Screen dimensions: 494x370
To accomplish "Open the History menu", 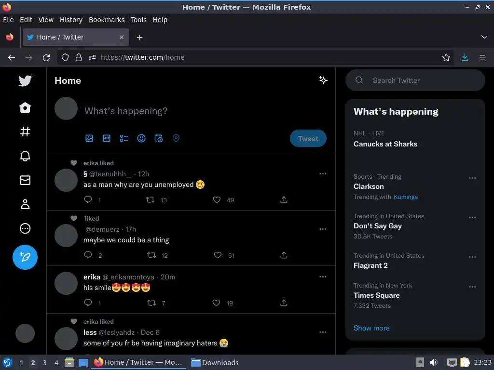I will point(71,20).
